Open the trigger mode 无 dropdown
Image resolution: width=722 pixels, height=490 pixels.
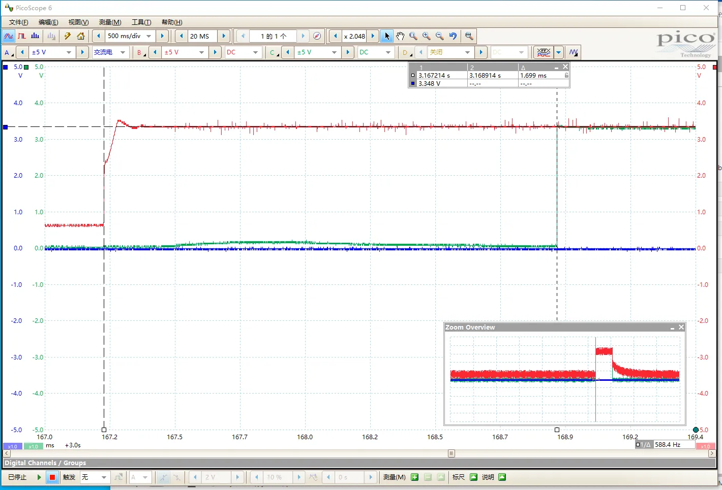[x=104, y=477]
